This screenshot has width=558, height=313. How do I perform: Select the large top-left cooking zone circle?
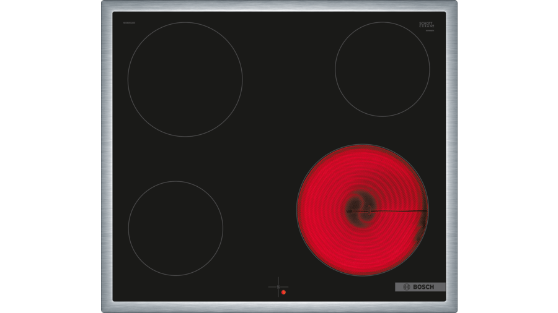pyautogui.click(x=185, y=79)
